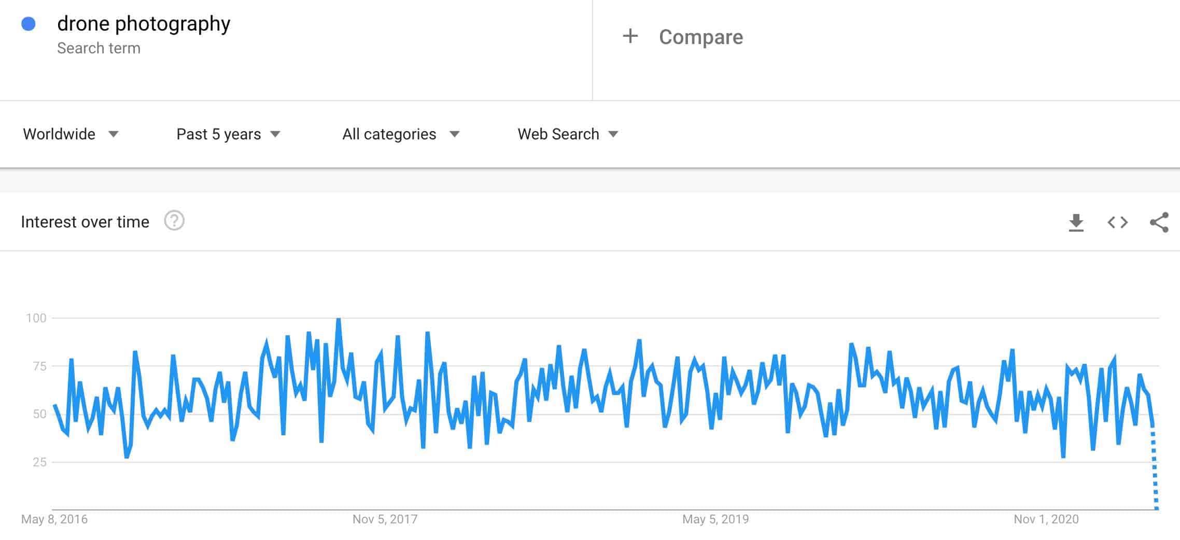Click the Interest over time heading

[85, 222]
